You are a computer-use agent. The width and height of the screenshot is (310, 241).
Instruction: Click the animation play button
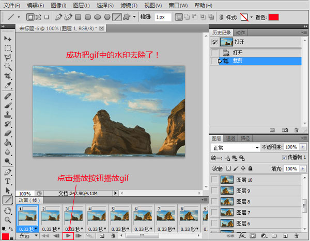click(68, 235)
